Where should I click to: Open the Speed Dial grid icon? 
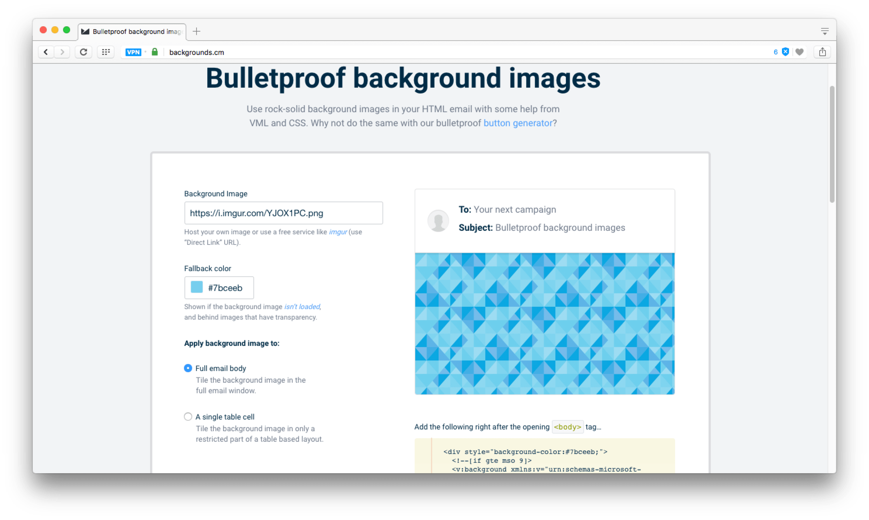point(106,52)
